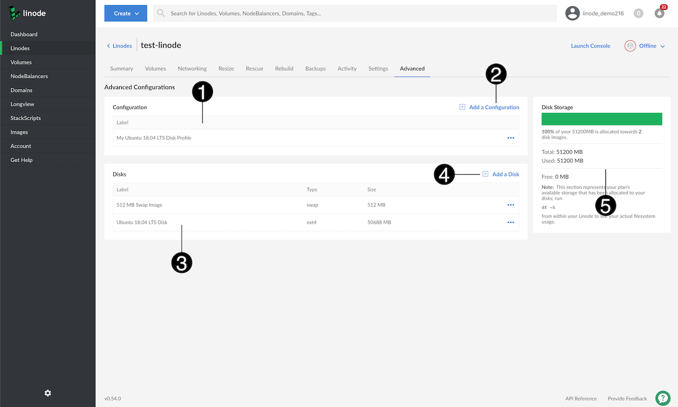Click the plus icon beside Add a Disk
Viewport: 678px width, 407px height.
[485, 174]
